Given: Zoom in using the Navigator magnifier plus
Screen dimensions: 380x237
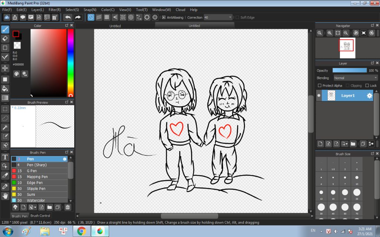Looking at the screenshot, I should pos(330,33).
